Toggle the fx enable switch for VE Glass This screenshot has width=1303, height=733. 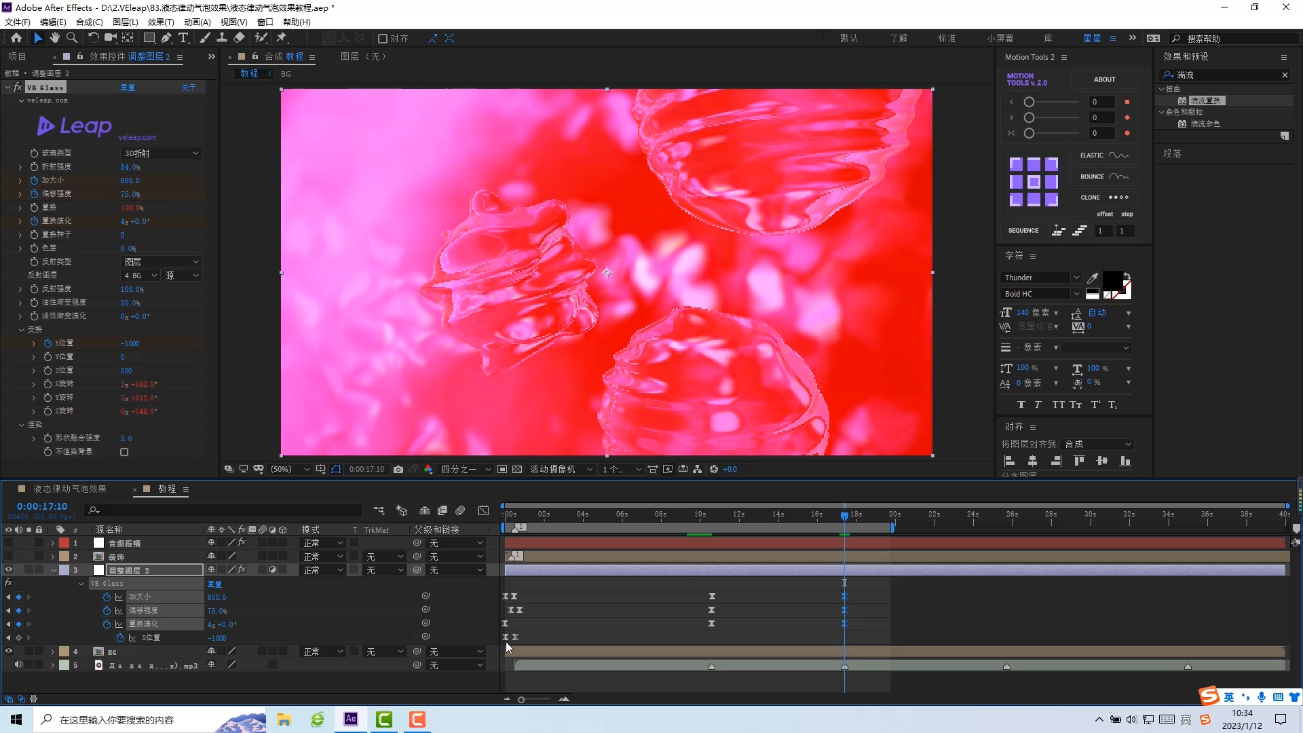point(18,88)
